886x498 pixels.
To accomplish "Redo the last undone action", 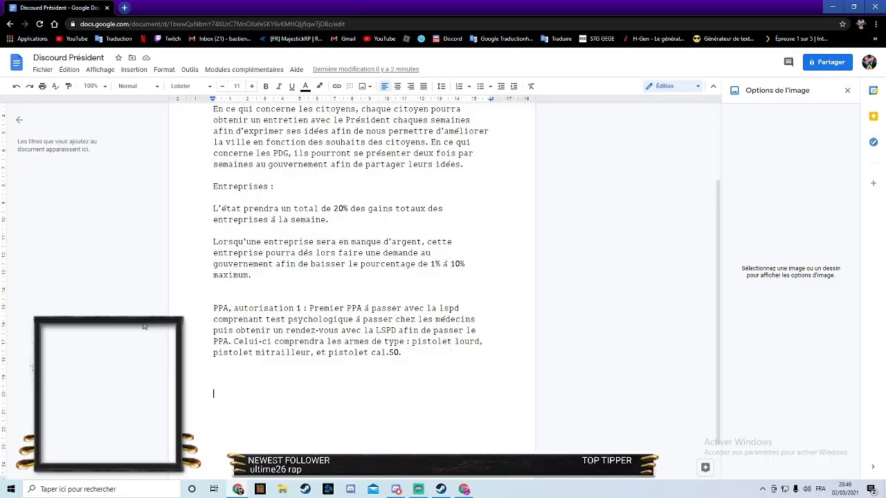I will 29,86.
